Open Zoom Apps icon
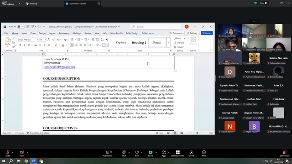Screen dimensions: 292x164 (164, 154)
